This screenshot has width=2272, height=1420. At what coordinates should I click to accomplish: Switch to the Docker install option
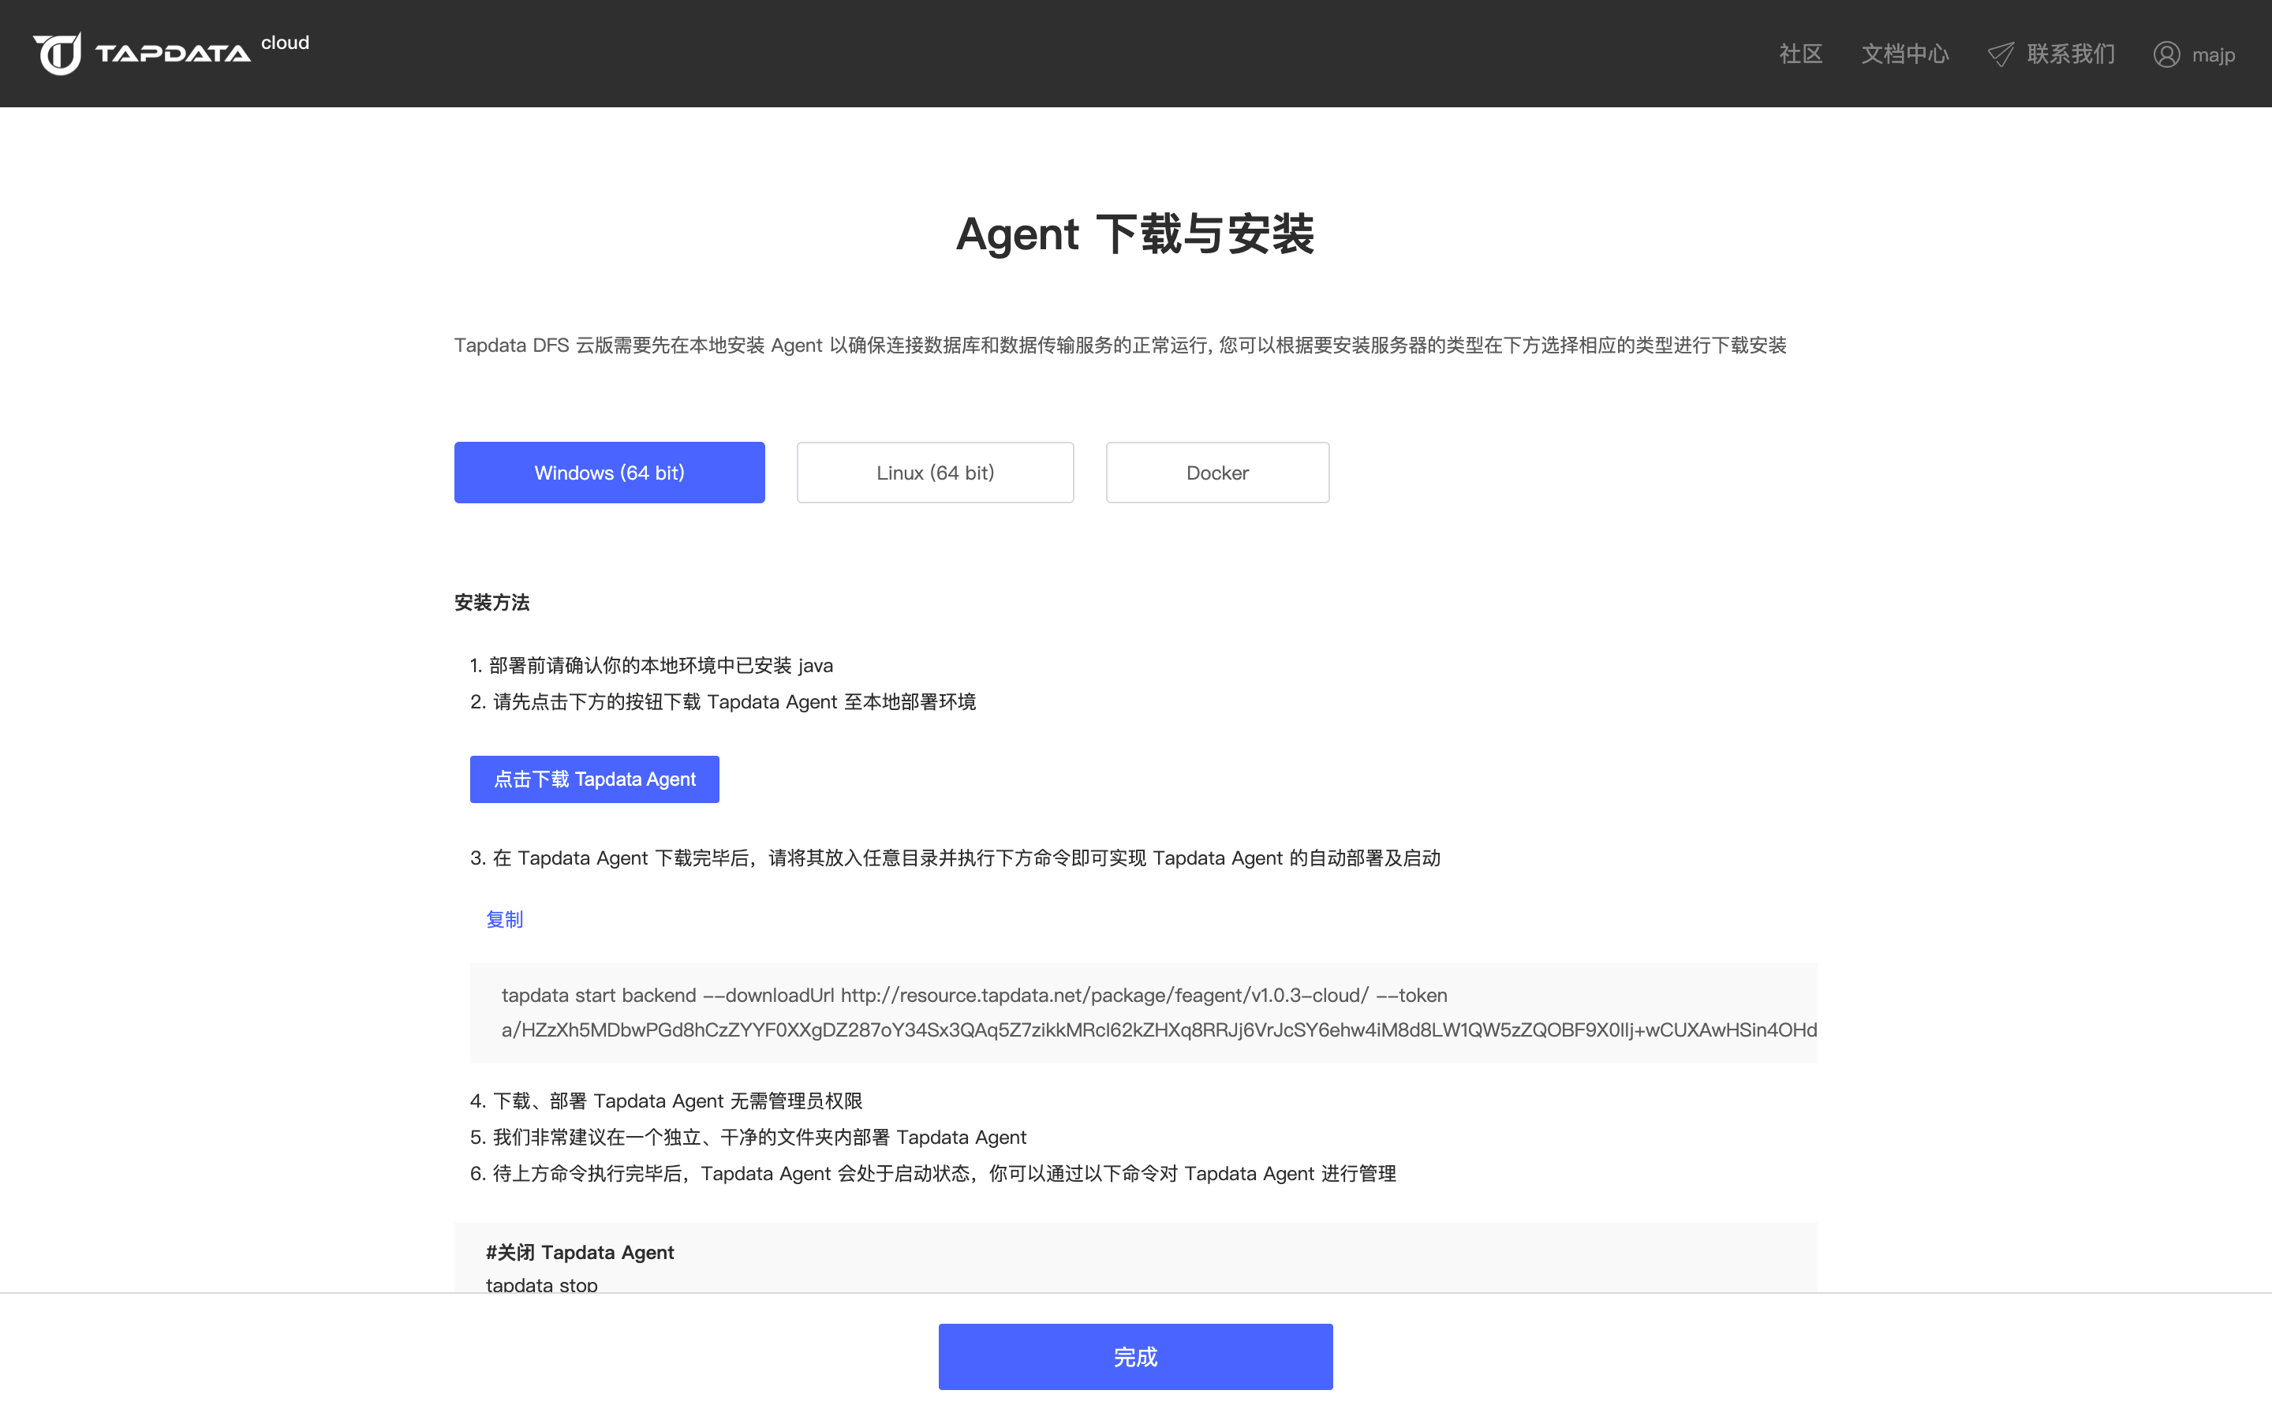[1216, 473]
